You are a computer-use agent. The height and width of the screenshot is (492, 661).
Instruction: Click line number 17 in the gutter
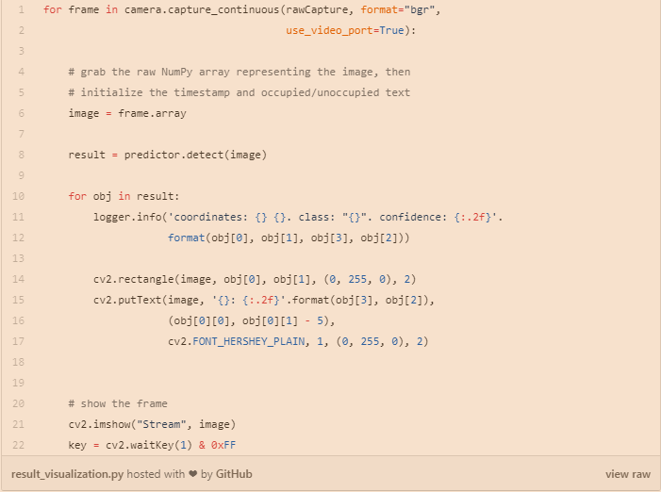pos(19,341)
